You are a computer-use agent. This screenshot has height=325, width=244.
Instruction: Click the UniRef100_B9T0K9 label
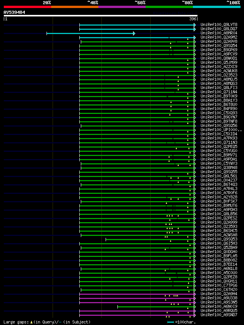coord(219,96)
